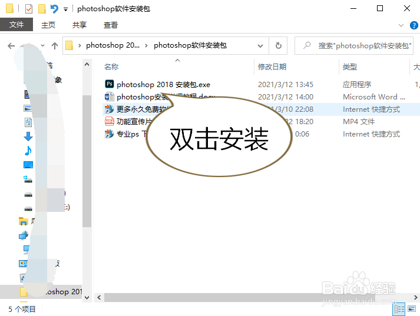Open the Network icon in navigation pane

pyautogui.click(x=24, y=235)
